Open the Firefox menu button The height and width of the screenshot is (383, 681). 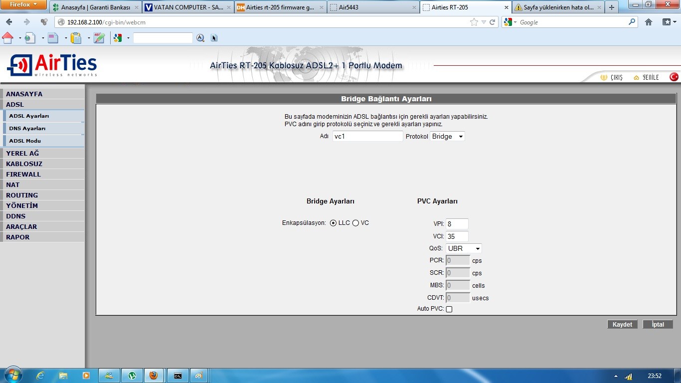pyautogui.click(x=23, y=5)
